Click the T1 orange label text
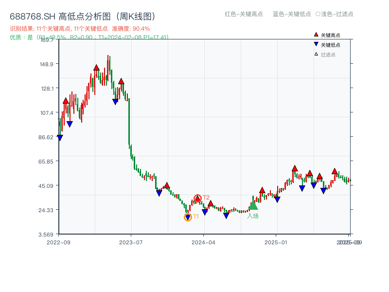Screen dimensions: 389x292 196,217
